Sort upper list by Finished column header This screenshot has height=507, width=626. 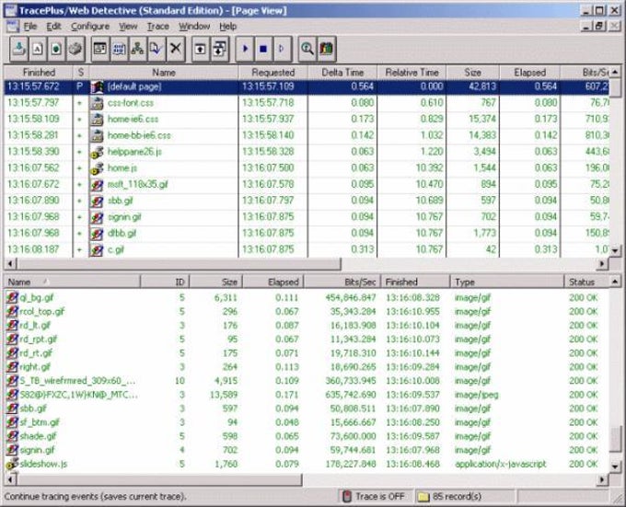[x=39, y=72]
